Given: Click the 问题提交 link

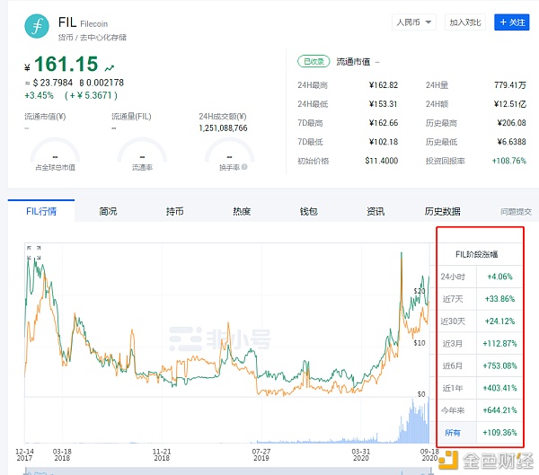Looking at the screenshot, I should [516, 212].
